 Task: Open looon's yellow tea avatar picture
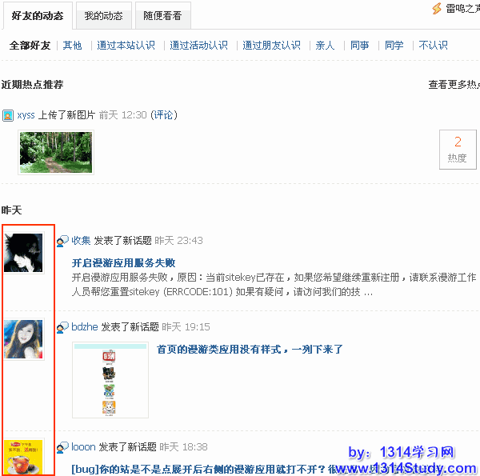[x=23, y=458]
